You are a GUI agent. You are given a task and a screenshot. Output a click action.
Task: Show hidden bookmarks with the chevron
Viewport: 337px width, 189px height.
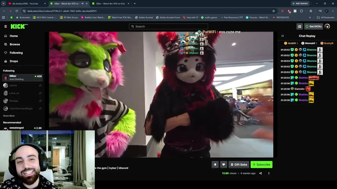click(310, 18)
